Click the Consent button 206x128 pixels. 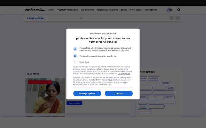[x=119, y=93]
